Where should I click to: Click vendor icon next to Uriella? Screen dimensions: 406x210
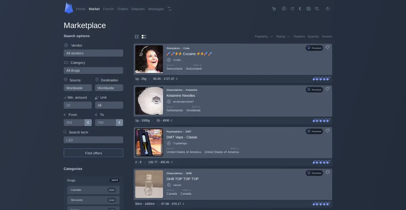pyautogui.click(x=169, y=60)
